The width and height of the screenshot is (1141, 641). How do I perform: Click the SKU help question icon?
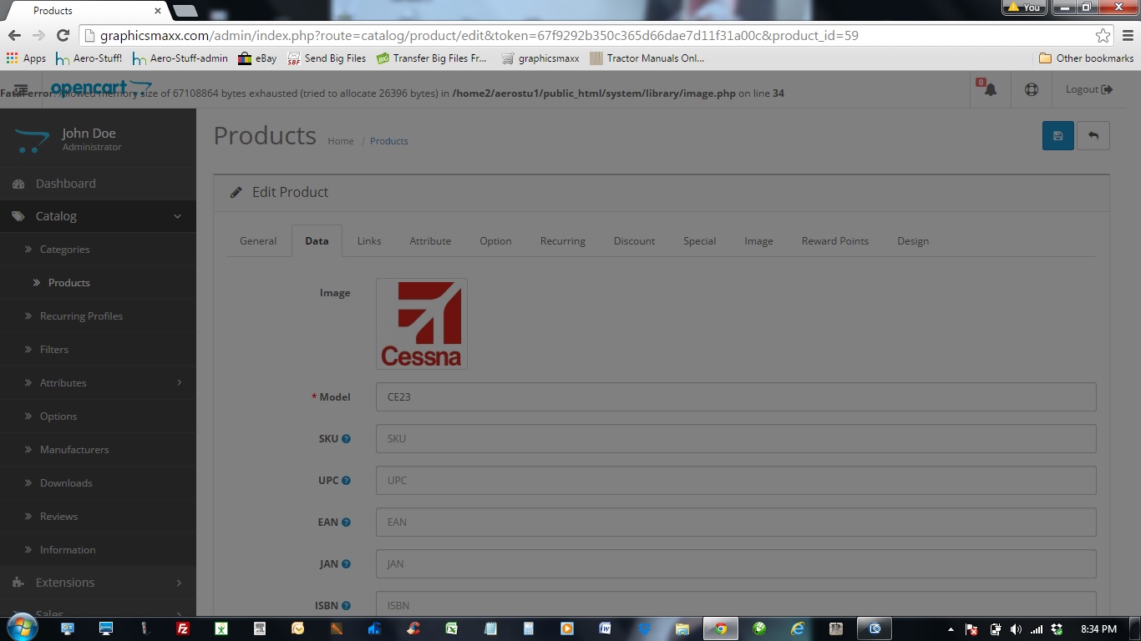tap(346, 438)
